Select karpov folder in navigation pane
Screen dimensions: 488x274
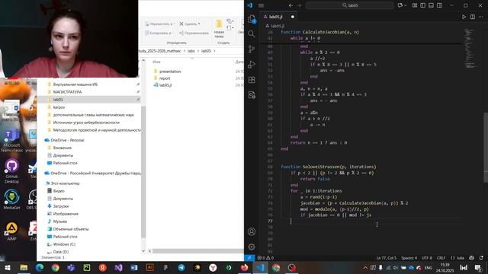[x=59, y=107]
